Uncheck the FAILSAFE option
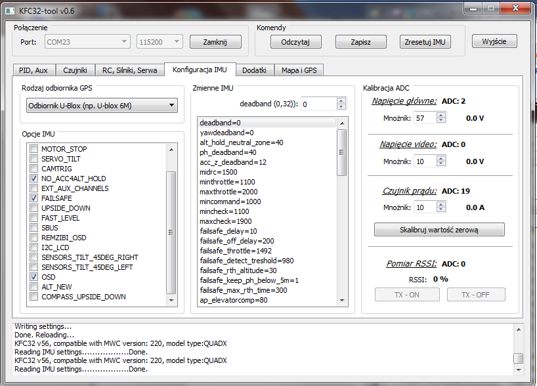The width and height of the screenshot is (537, 386). [33, 198]
